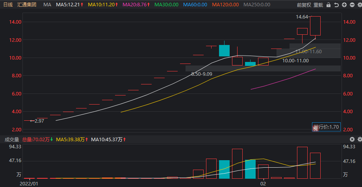Toggle the MA20 line label
Image resolution: width=362 pixels, height=187 pixels.
pyautogui.click(x=136, y=5)
